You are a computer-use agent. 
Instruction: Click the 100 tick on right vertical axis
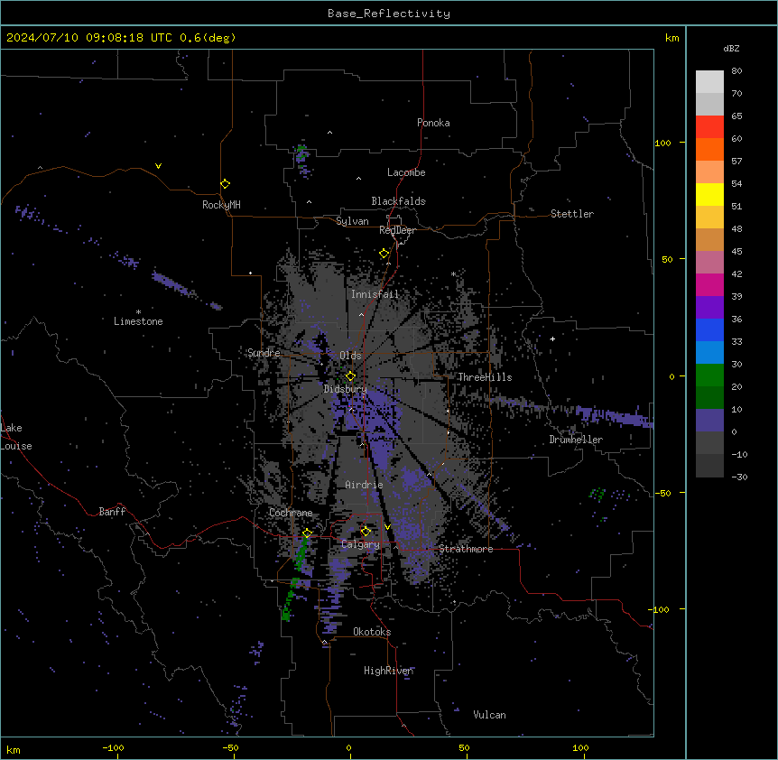pyautogui.click(x=662, y=143)
